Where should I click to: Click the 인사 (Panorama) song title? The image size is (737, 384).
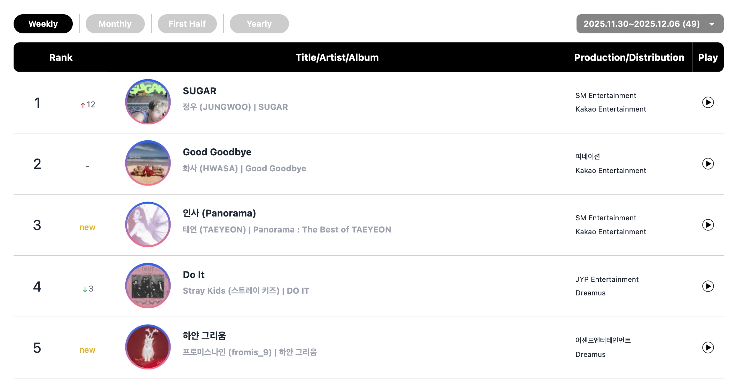pyautogui.click(x=219, y=213)
